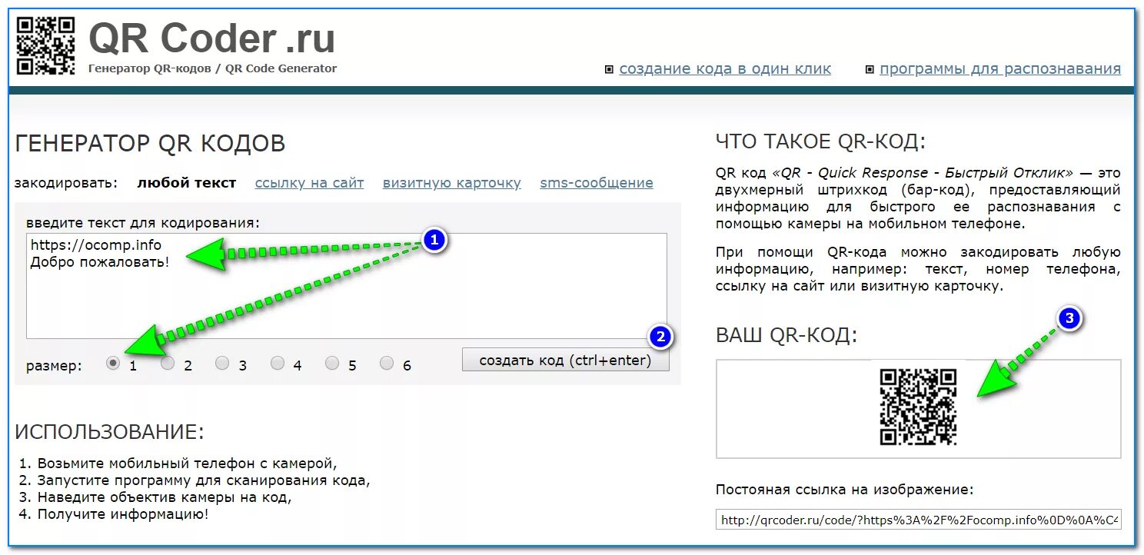Image resolution: width=1144 pixels, height=555 pixels.
Task: Select size 4 radio button
Action: [x=278, y=363]
